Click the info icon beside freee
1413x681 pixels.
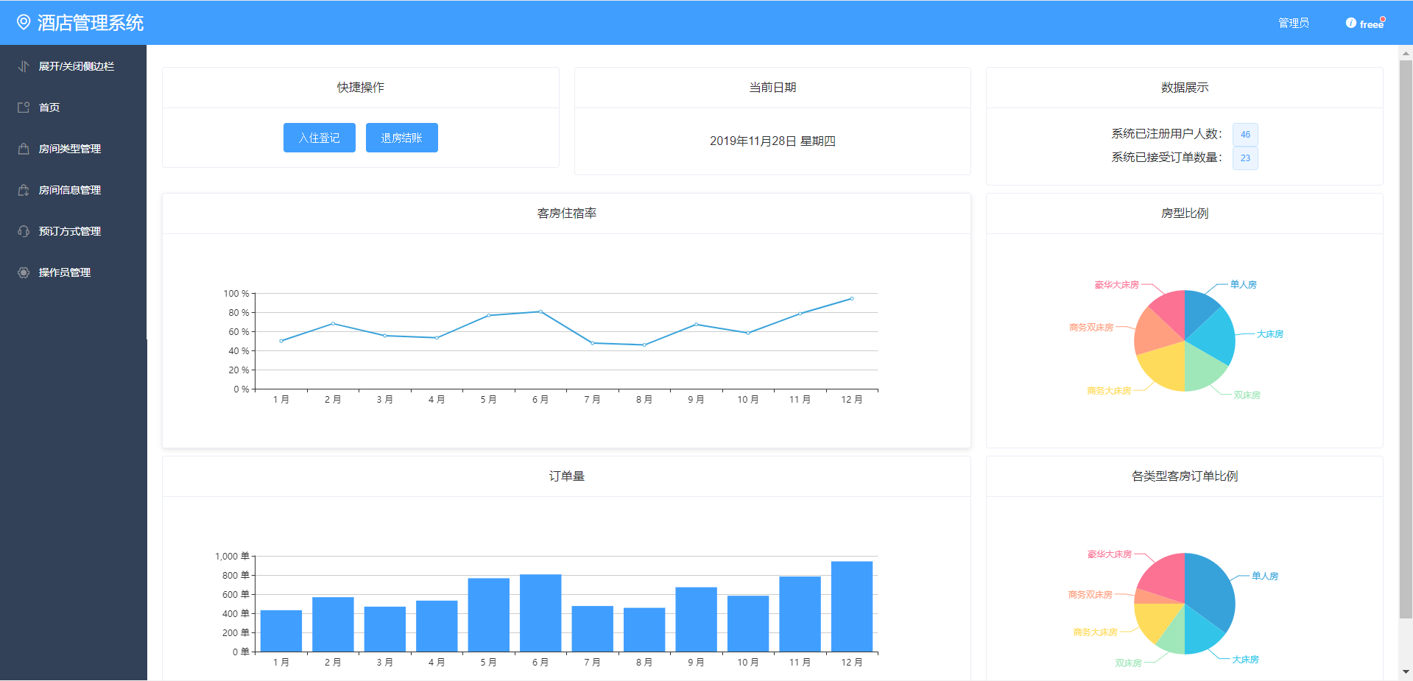pyautogui.click(x=1351, y=23)
